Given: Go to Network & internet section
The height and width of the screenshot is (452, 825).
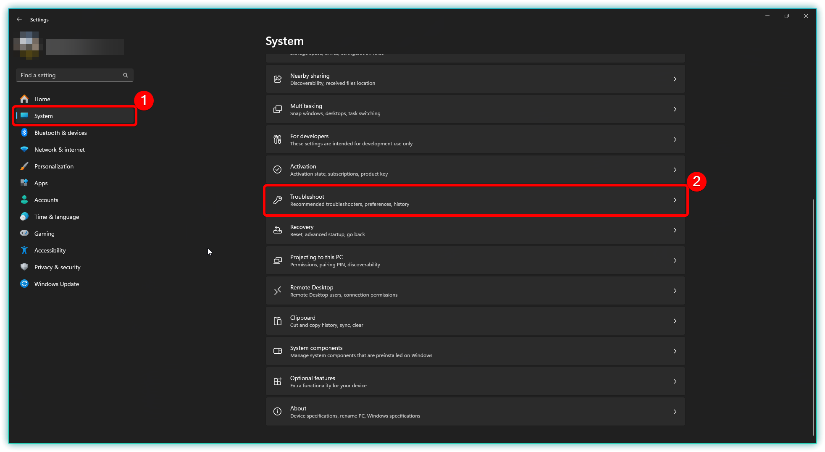Looking at the screenshot, I should [x=59, y=150].
